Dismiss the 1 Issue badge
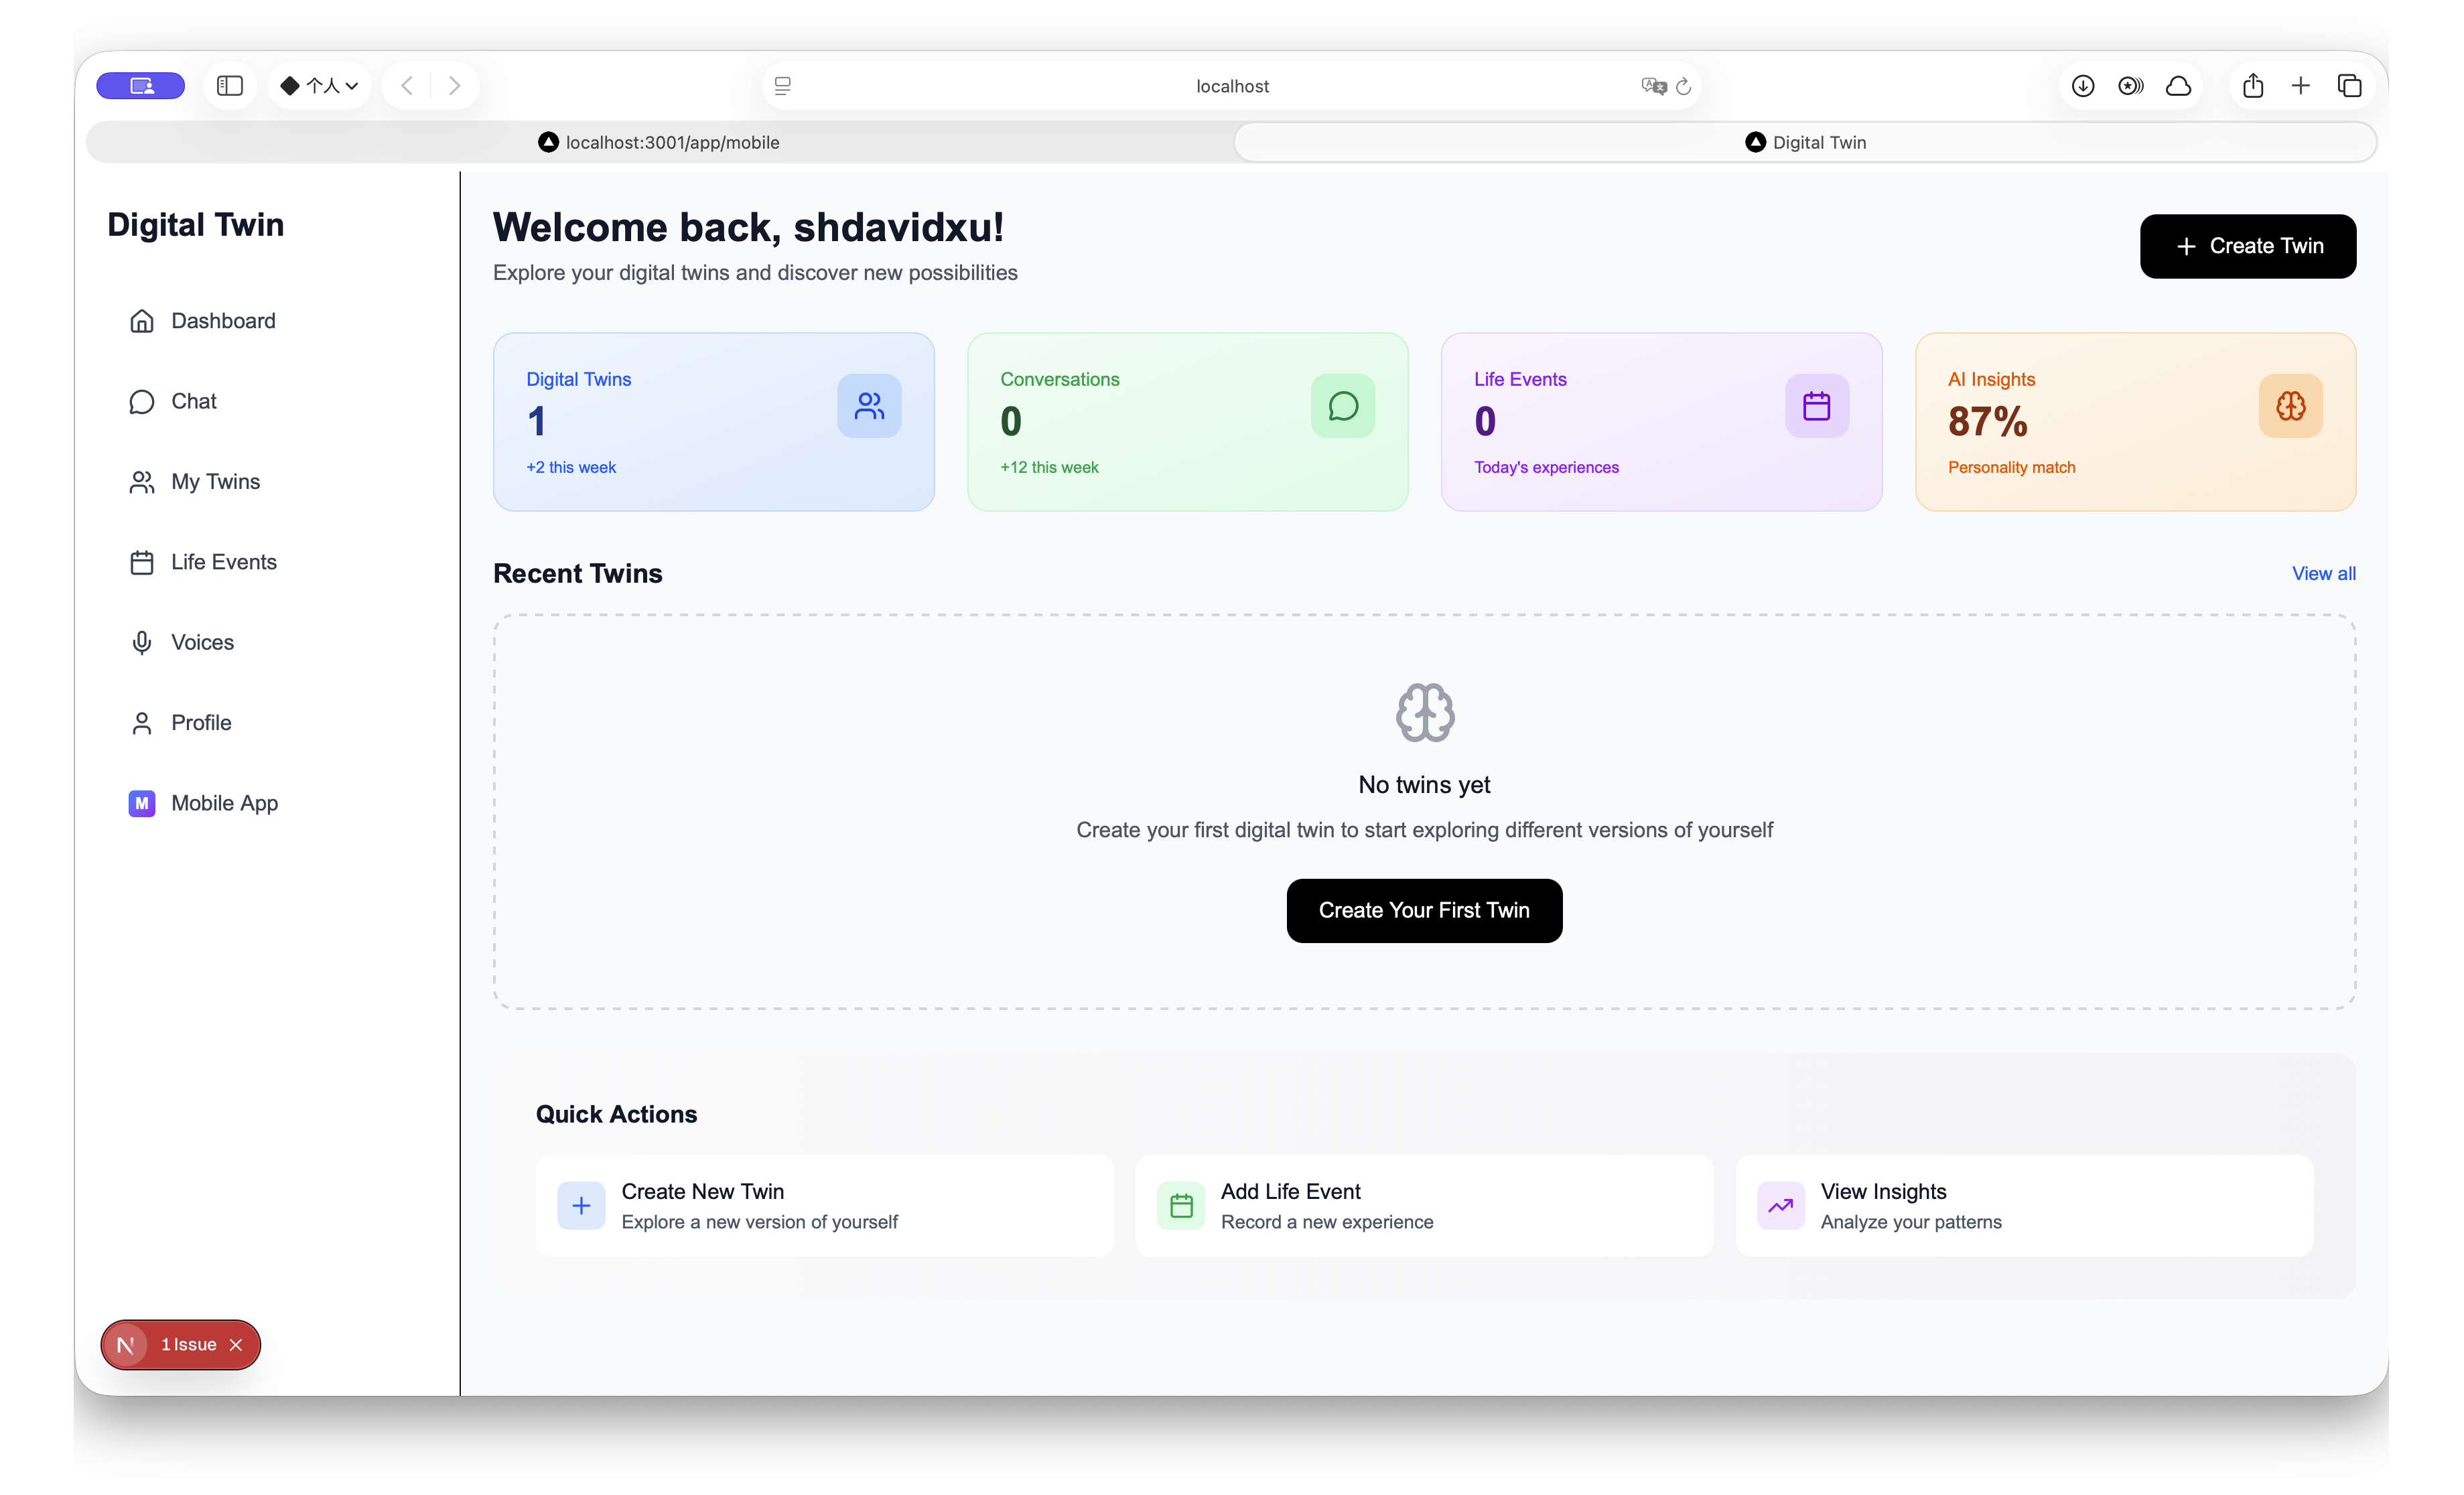Screen dimensions: 2464x1495 pyautogui.click(x=236, y=1345)
